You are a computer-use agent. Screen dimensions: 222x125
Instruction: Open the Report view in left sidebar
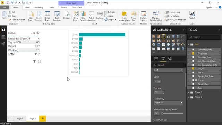pyautogui.click(x=3, y=30)
